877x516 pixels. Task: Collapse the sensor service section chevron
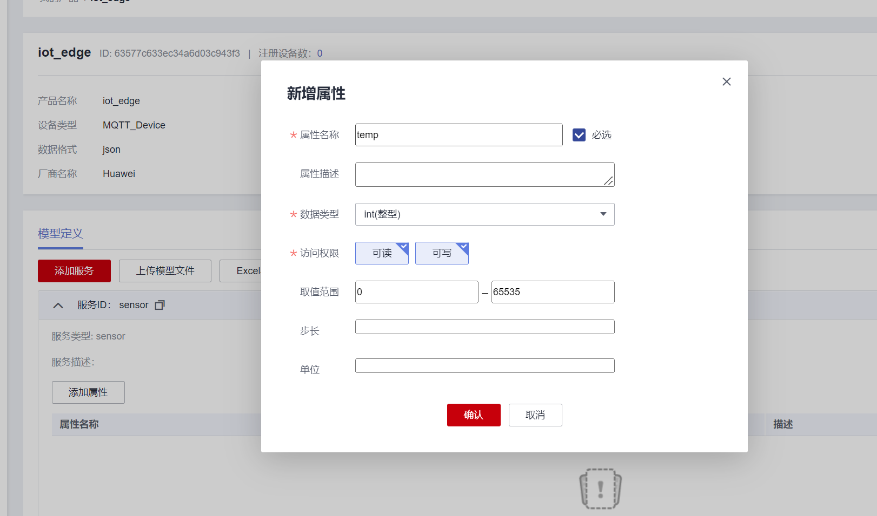[x=58, y=305]
